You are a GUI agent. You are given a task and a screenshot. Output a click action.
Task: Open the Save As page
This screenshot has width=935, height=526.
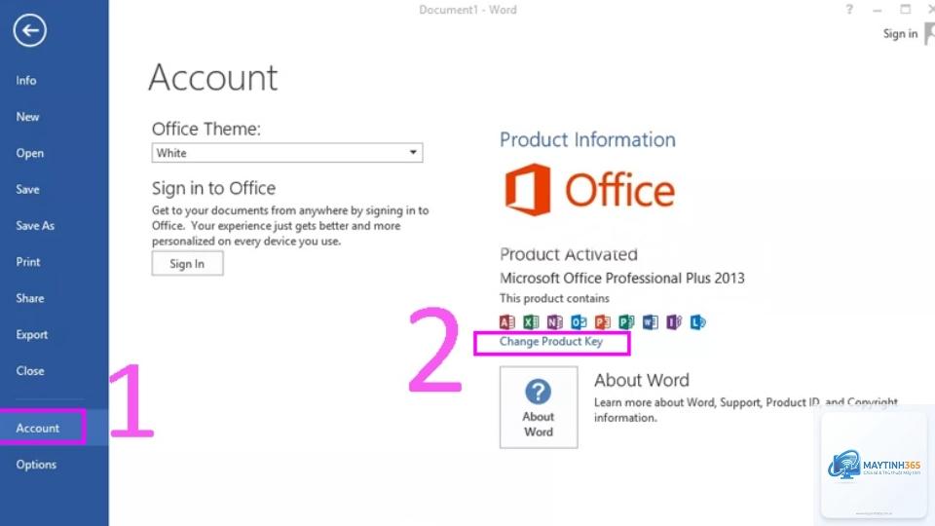(x=35, y=225)
